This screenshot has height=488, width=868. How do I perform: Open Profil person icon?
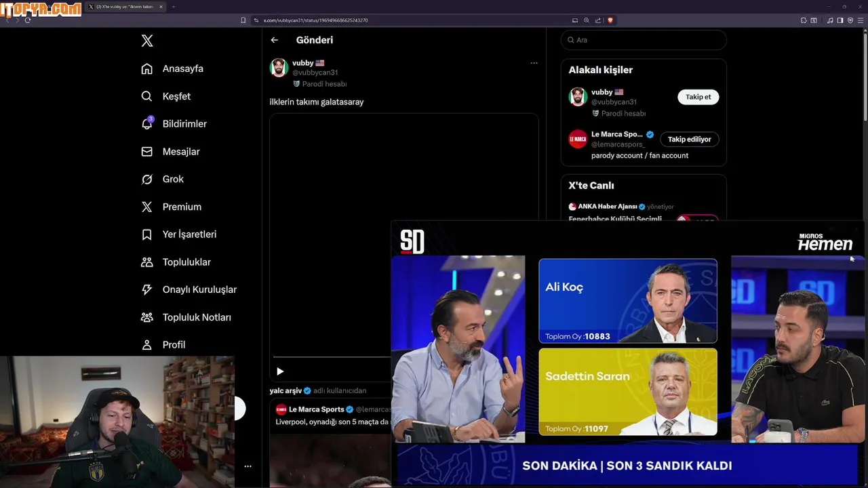(x=146, y=345)
